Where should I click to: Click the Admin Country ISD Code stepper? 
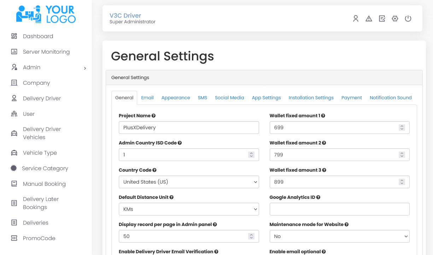pyautogui.click(x=251, y=155)
